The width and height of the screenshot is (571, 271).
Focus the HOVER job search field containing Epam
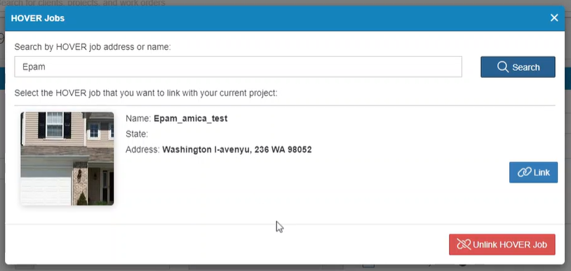[x=239, y=67]
